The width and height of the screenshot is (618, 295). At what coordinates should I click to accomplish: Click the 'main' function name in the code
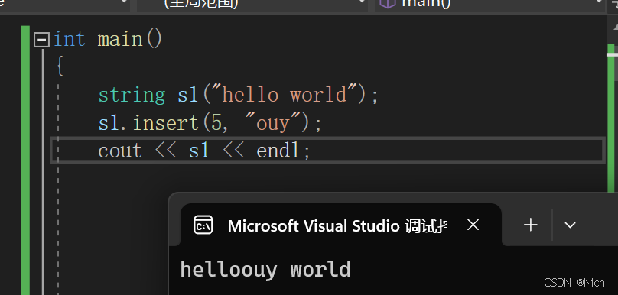(120, 40)
